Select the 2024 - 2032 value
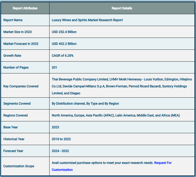Image resolution: width=196 pixels, height=177 pixels. 60,151
